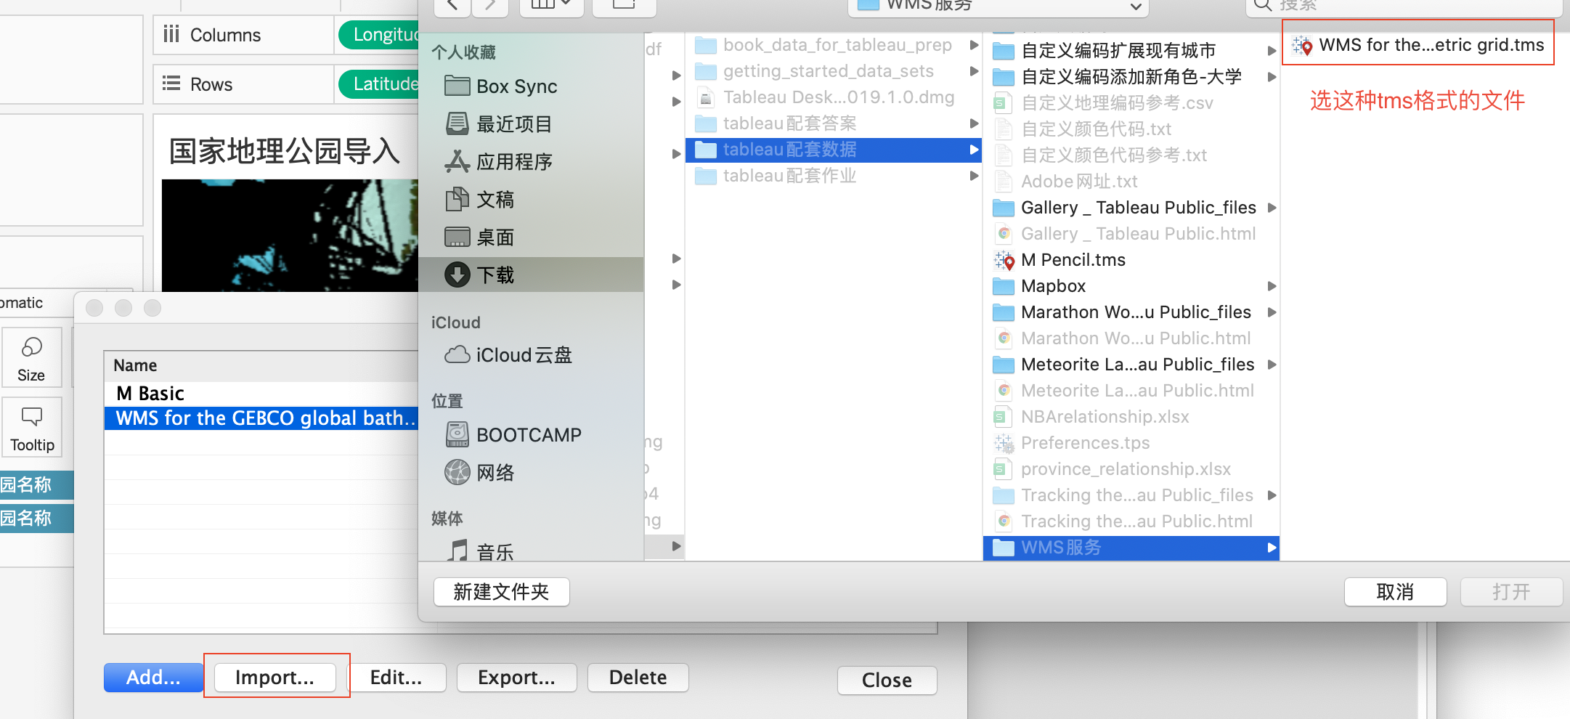The image size is (1570, 719).
Task: Select the M Basic map in list
Action: pyautogui.click(x=261, y=394)
